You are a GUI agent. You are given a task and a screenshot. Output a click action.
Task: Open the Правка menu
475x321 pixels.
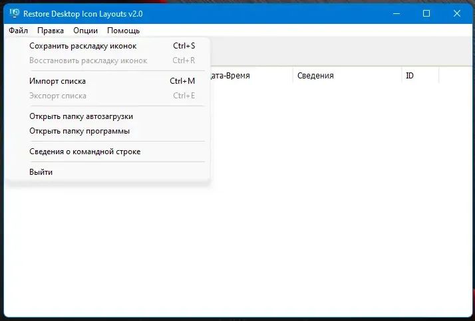click(x=51, y=31)
